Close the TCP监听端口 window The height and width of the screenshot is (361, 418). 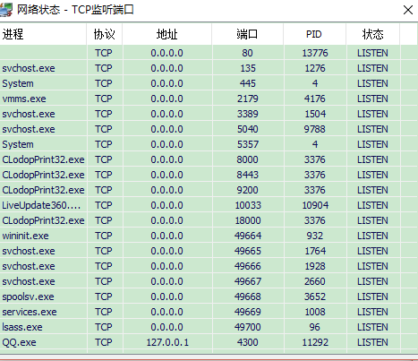point(408,10)
